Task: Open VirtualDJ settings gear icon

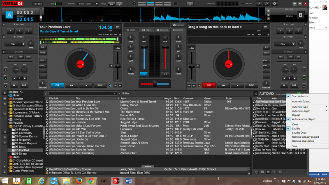Action: coord(274,4)
